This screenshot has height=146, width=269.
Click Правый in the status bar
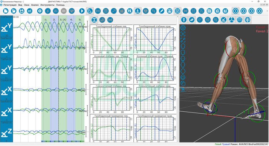click(226, 144)
